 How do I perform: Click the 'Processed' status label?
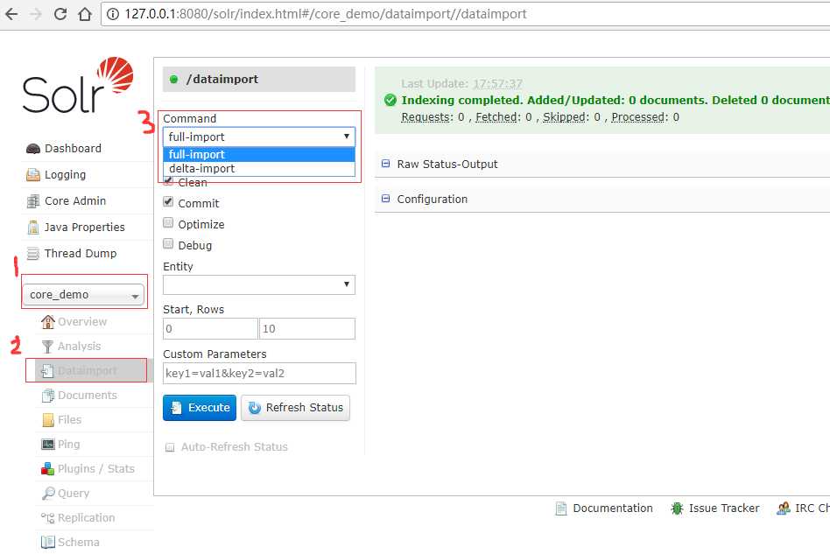coord(638,117)
